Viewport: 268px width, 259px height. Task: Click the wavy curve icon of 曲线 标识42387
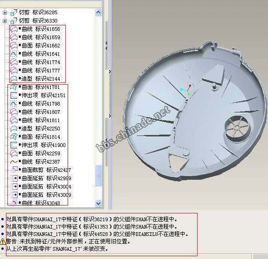(x=14, y=162)
